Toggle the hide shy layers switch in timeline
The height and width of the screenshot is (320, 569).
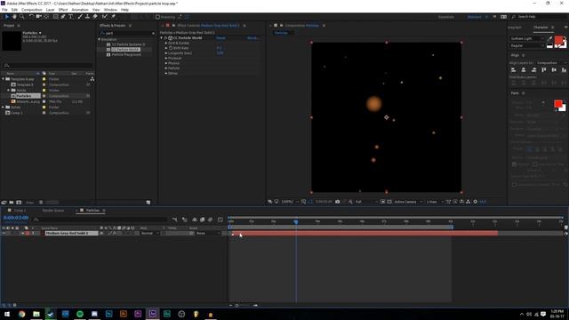195,220
